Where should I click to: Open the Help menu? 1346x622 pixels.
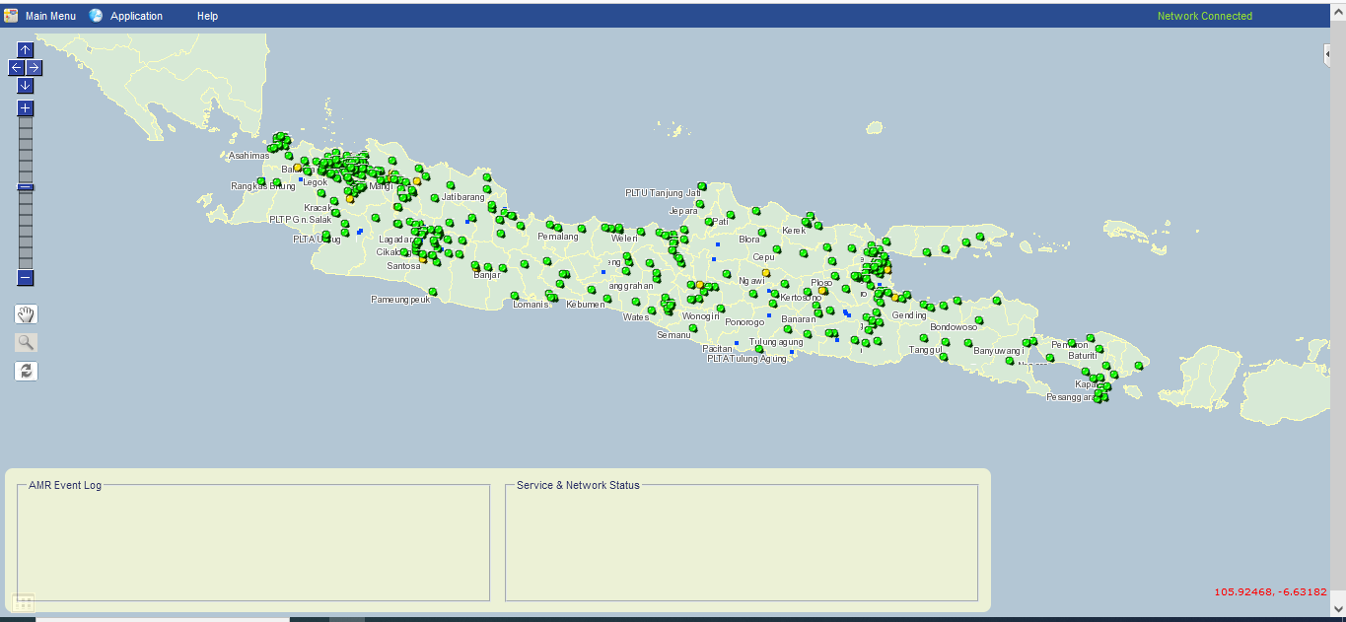tap(207, 16)
